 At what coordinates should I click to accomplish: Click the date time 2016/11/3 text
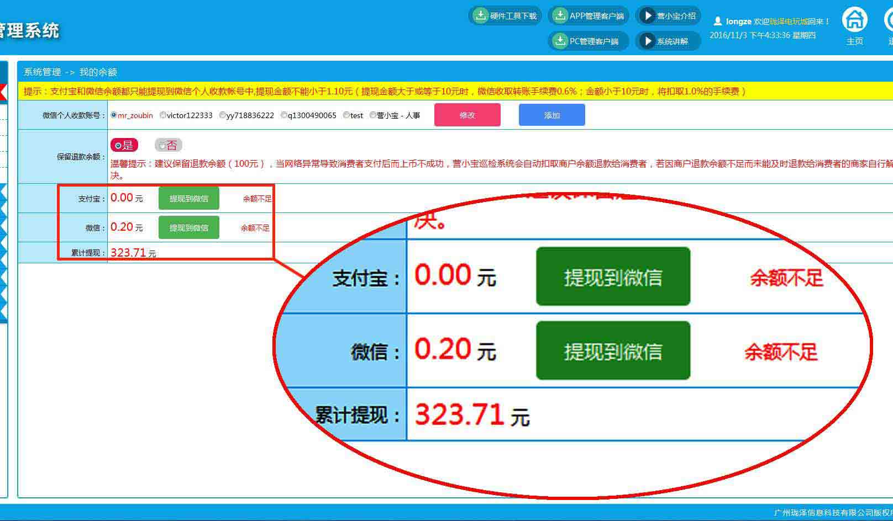(x=763, y=35)
